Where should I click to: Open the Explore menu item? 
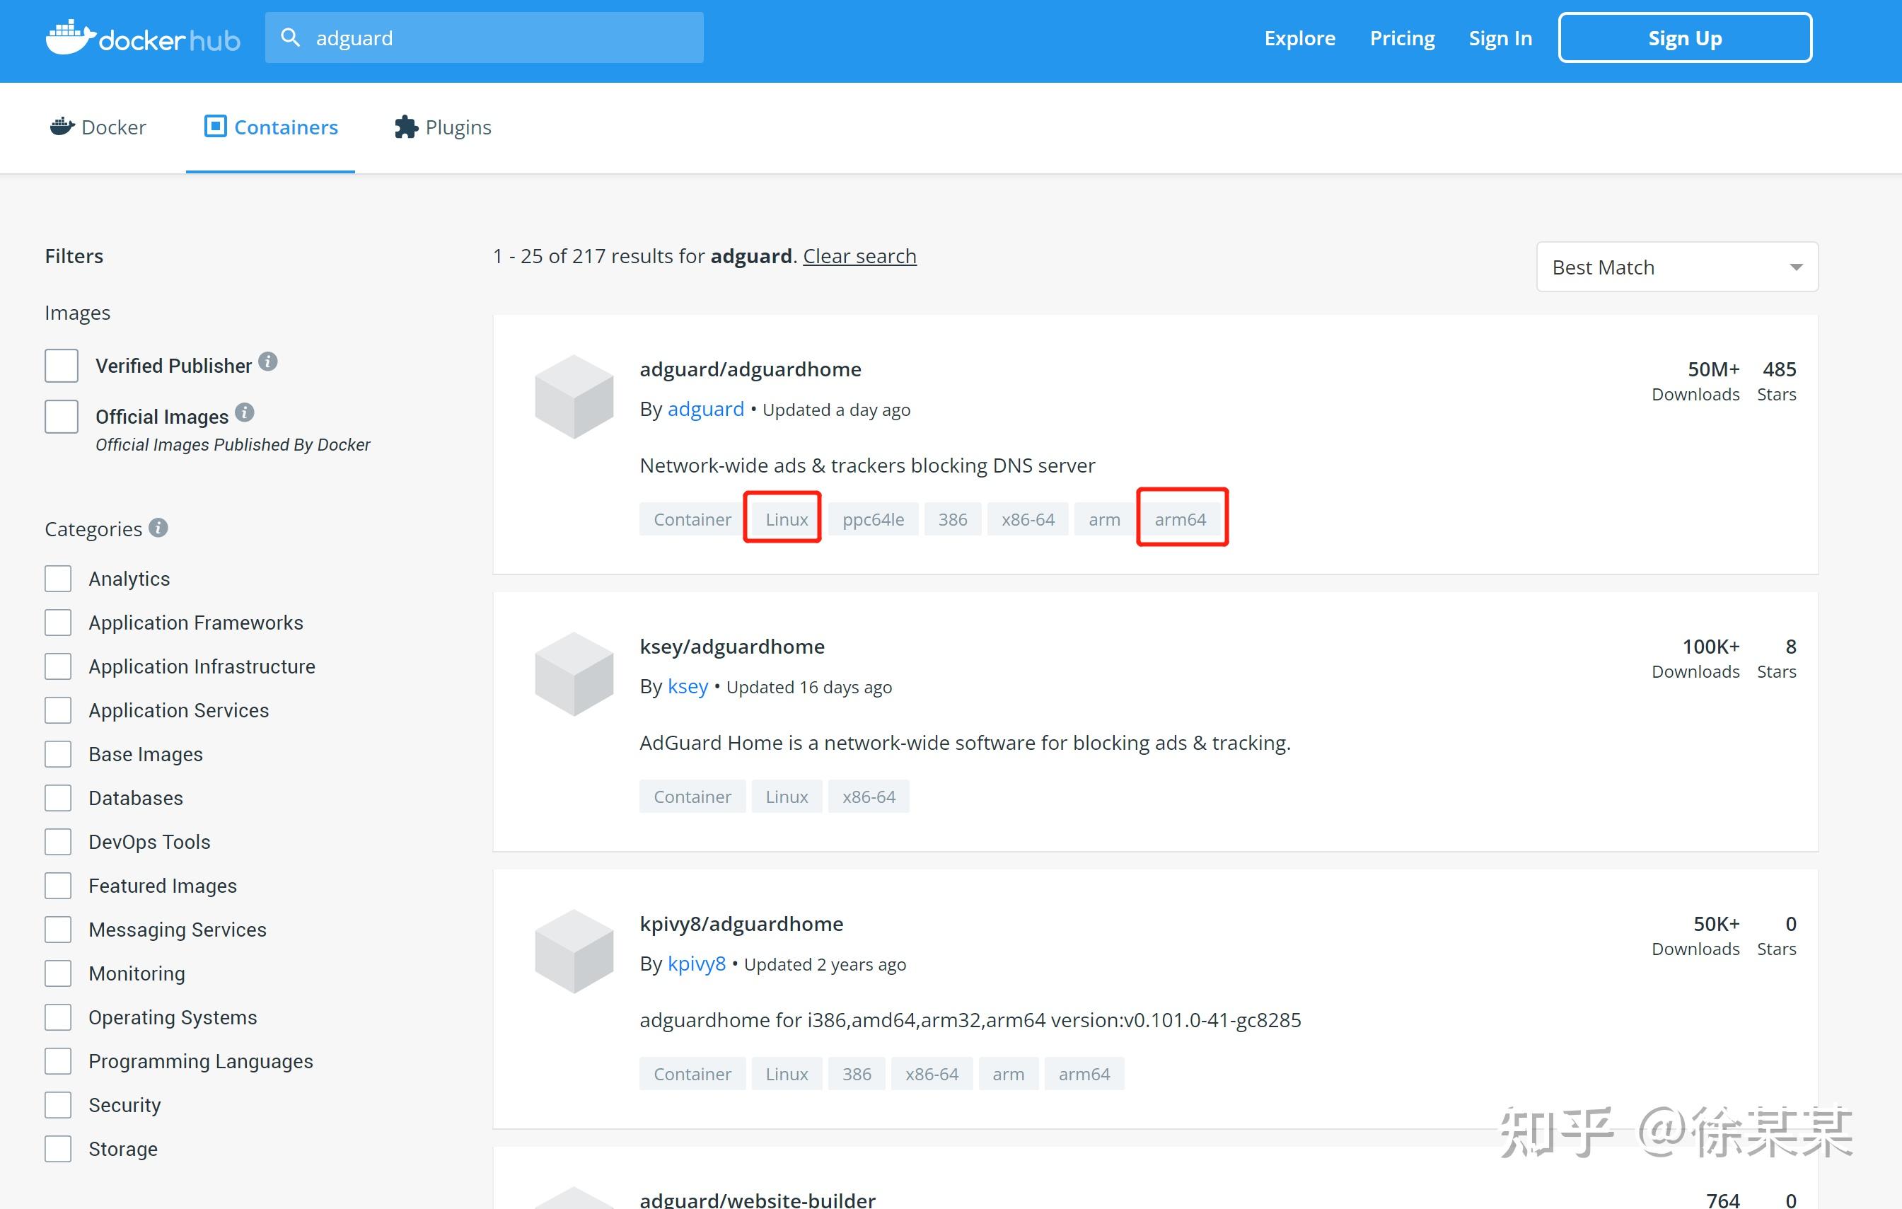[1299, 37]
